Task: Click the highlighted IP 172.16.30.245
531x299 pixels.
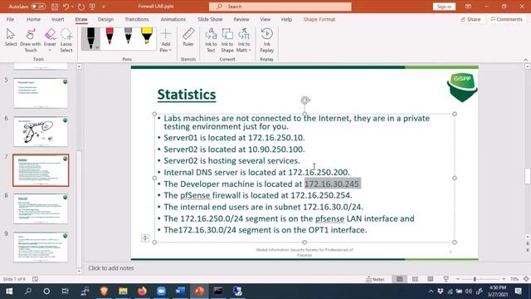Action: [332, 184]
